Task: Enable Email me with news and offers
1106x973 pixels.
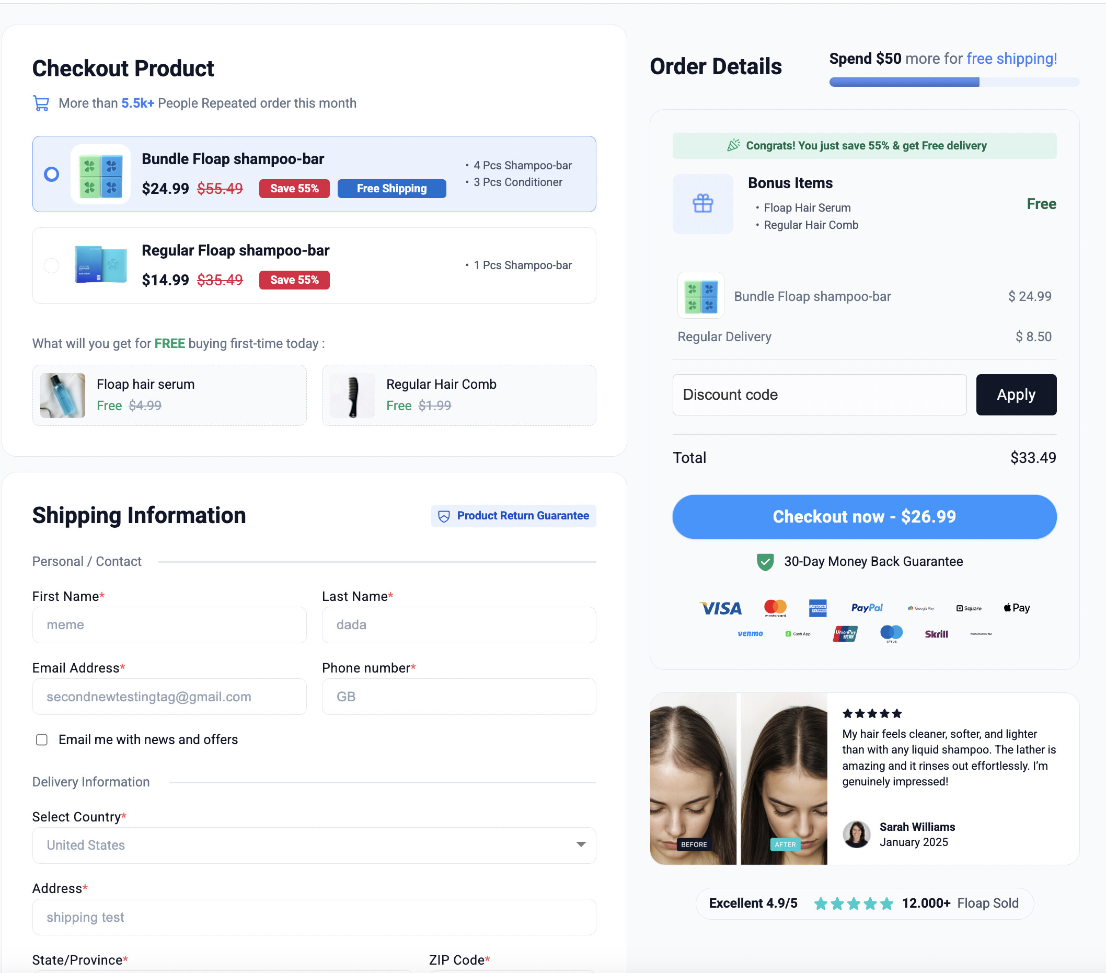Action: 42,739
